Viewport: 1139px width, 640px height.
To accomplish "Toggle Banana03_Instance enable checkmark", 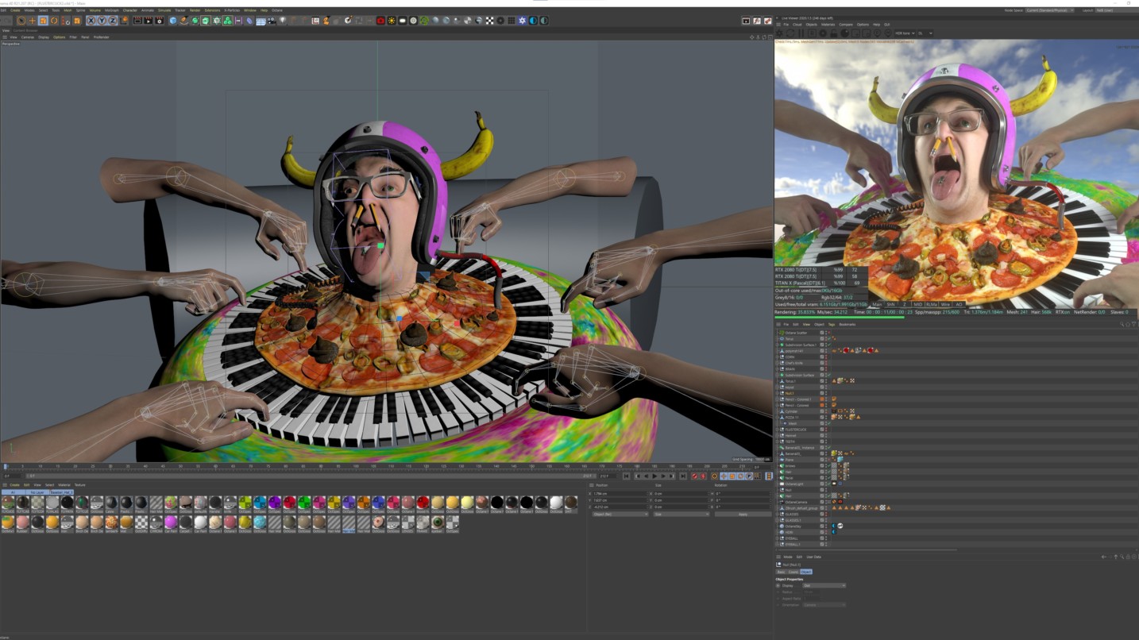I will tap(829, 448).
